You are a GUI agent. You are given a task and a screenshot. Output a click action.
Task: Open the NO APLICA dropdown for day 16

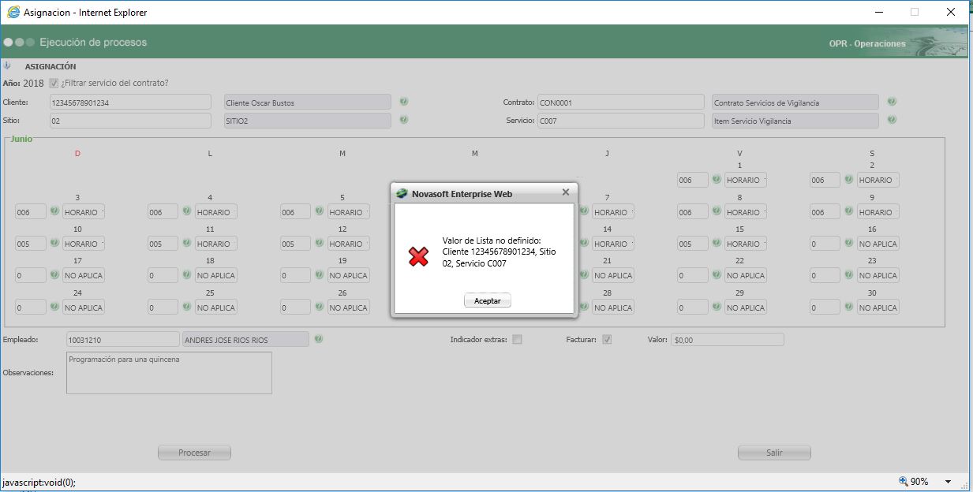tap(878, 244)
